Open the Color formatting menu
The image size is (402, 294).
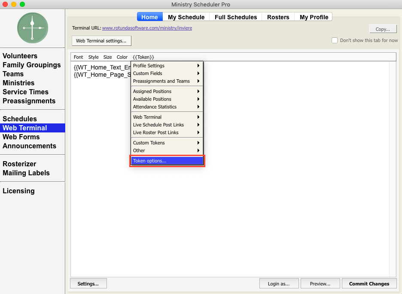(x=122, y=57)
